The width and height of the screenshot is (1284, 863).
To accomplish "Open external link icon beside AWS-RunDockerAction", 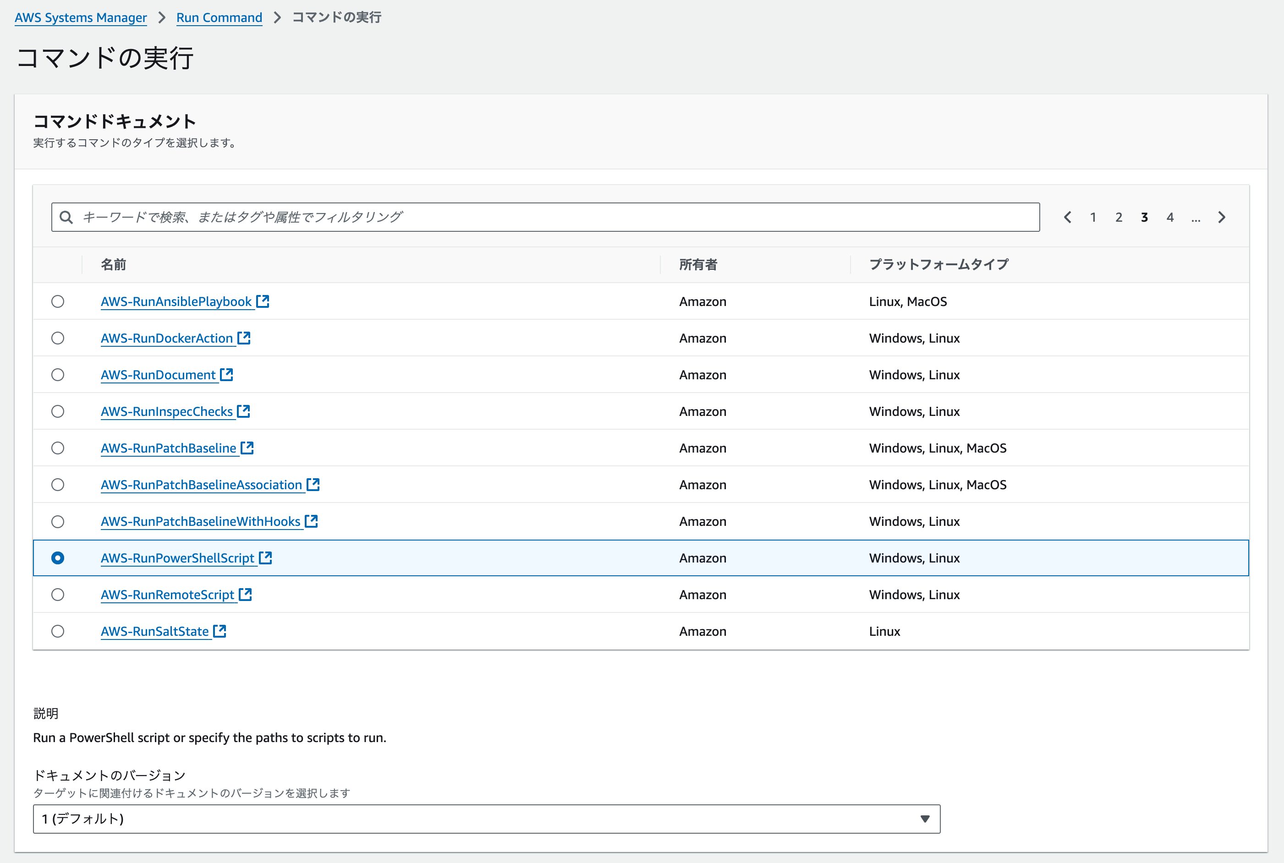I will point(244,338).
